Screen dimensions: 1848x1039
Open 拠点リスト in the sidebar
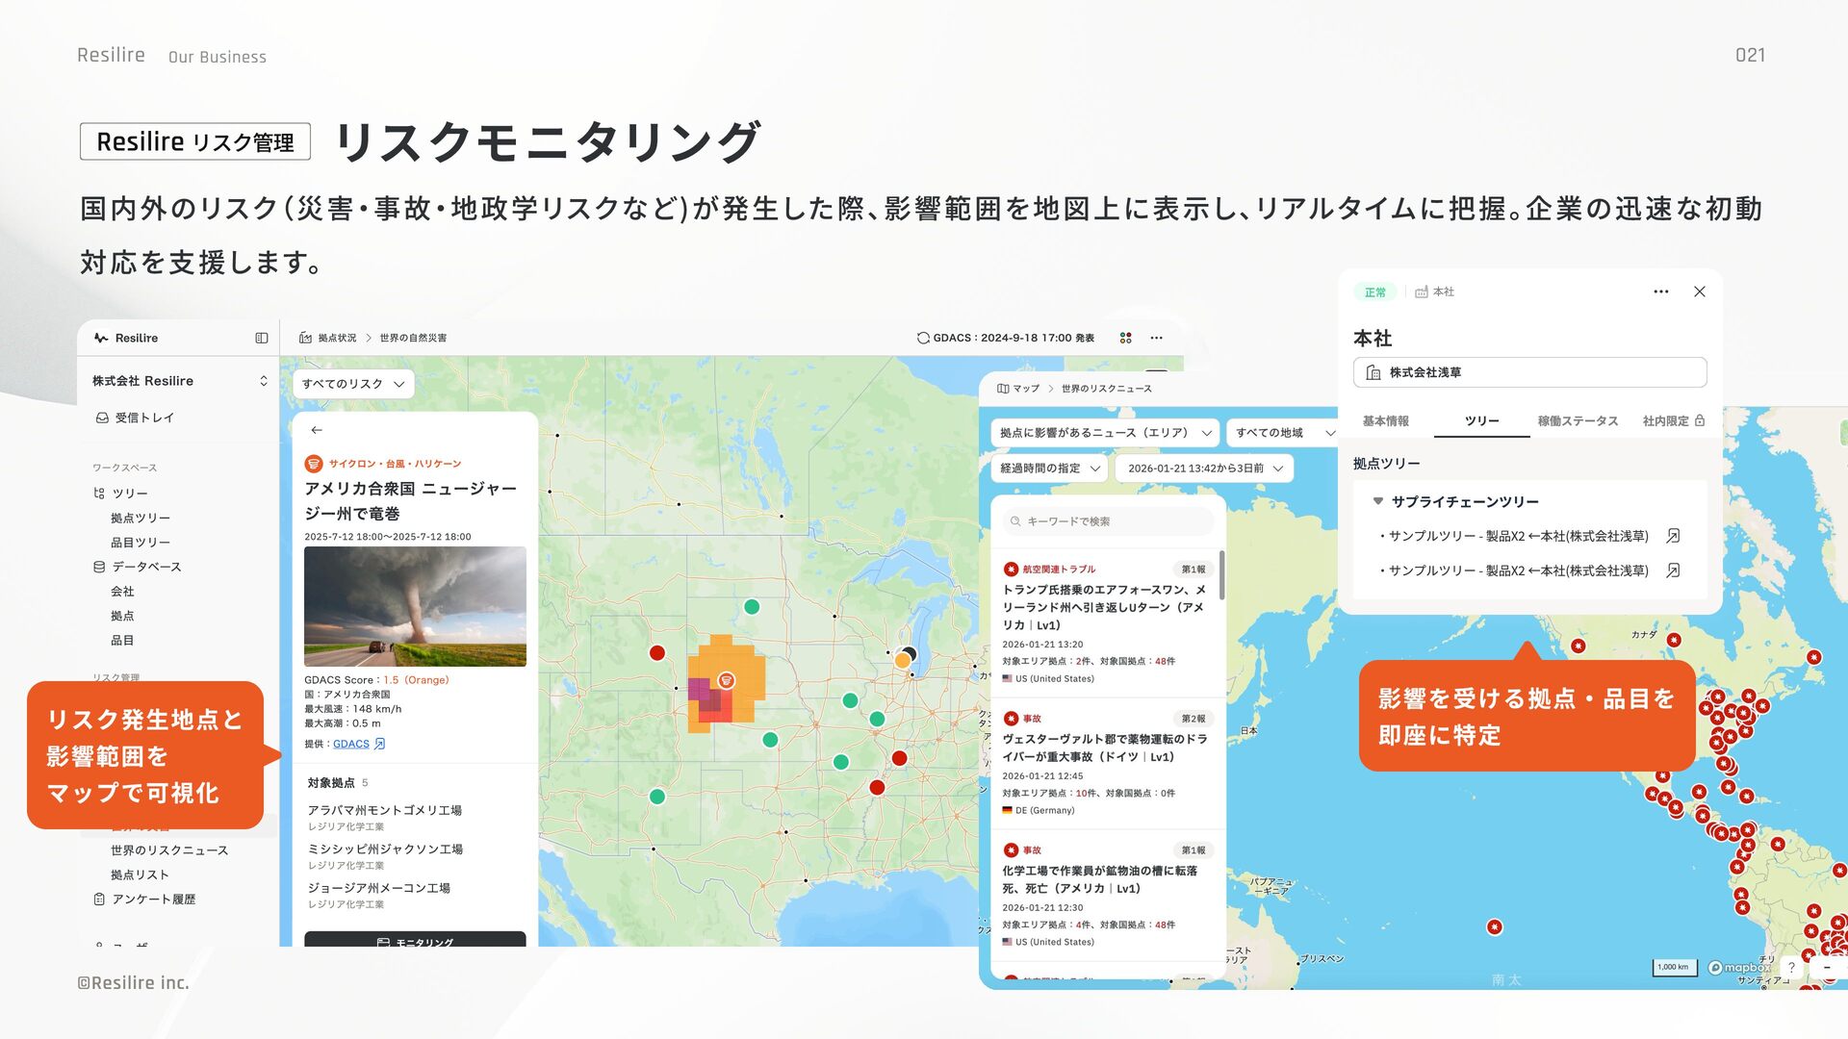(141, 874)
